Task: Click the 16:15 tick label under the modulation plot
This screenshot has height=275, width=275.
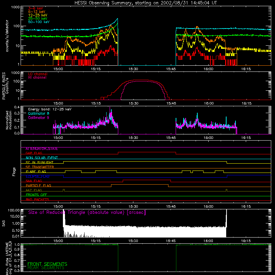Action: pyautogui.click(x=246, y=138)
